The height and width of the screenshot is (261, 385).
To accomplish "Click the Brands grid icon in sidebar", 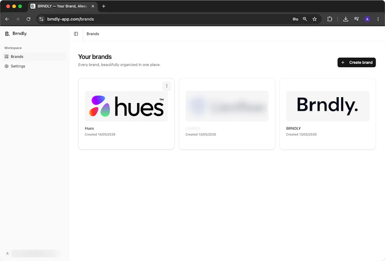I will [7, 56].
